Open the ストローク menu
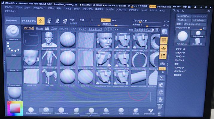 point(121,10)
